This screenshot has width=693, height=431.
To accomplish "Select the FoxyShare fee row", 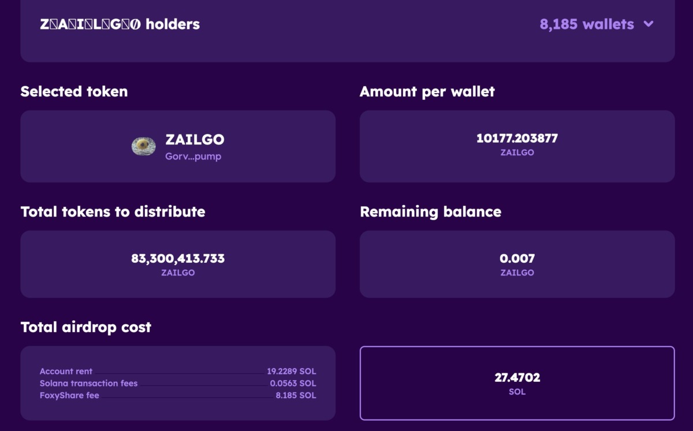I will point(178,395).
